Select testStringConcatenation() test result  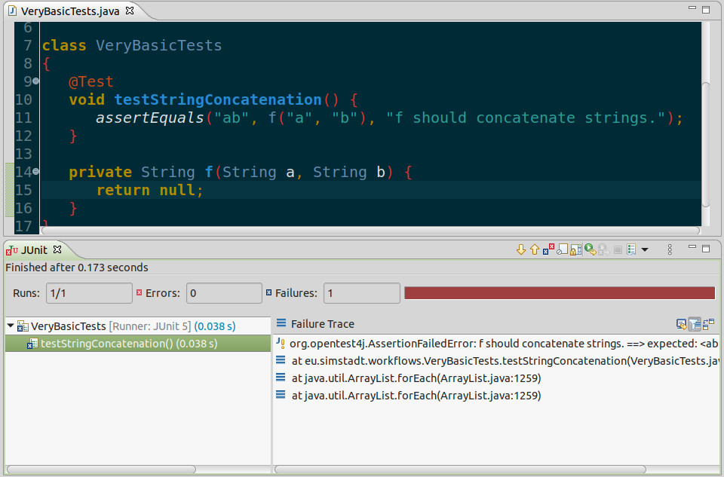pos(128,344)
